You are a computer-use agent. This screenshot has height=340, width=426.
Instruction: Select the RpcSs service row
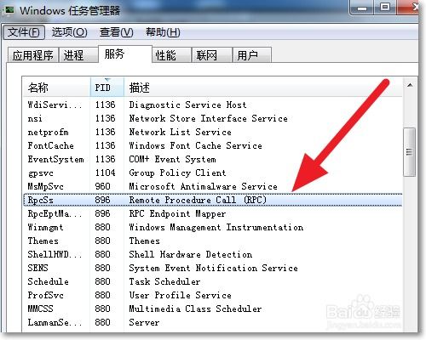point(213,200)
